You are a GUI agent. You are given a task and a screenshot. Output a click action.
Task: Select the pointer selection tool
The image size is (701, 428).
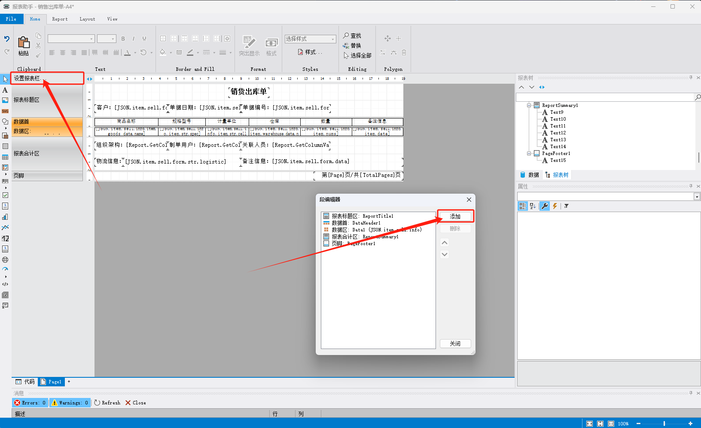(x=5, y=79)
